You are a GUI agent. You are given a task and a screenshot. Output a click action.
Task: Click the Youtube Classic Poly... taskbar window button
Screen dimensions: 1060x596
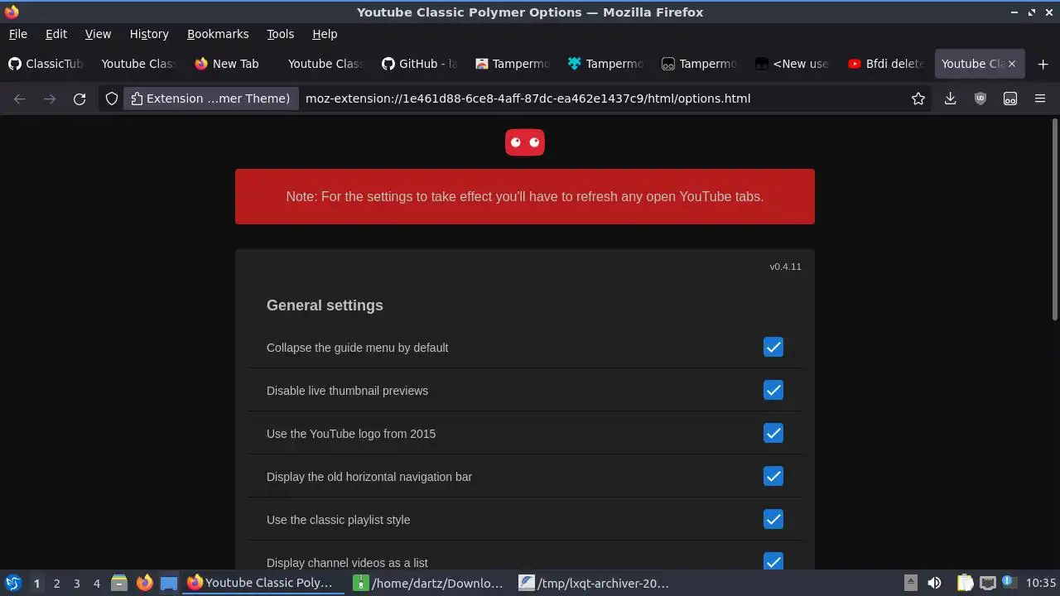263,583
